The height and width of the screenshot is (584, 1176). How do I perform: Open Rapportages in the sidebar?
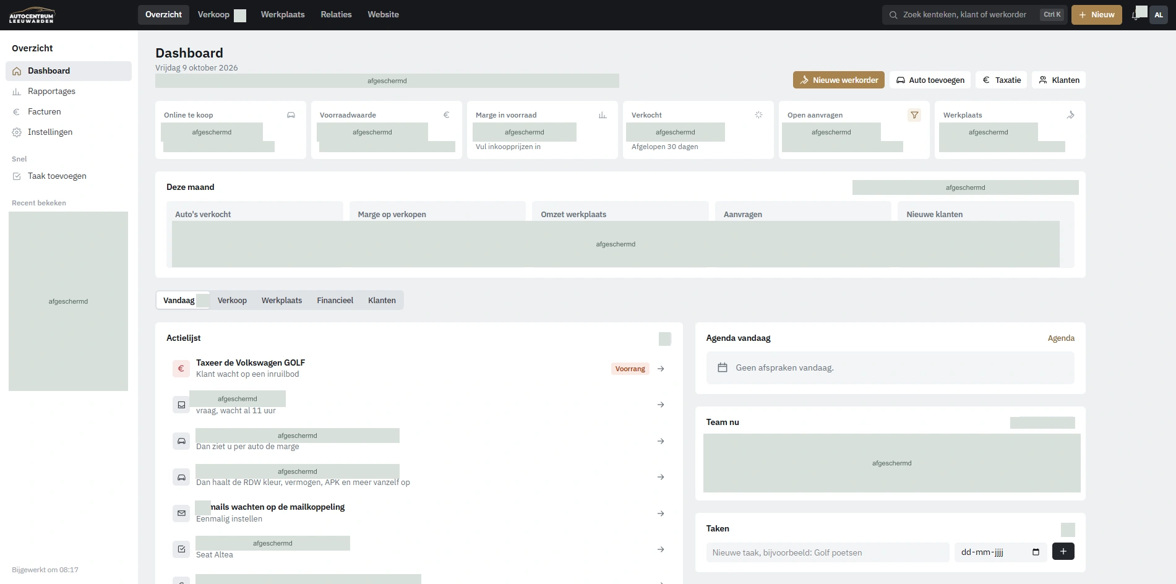[69, 92]
